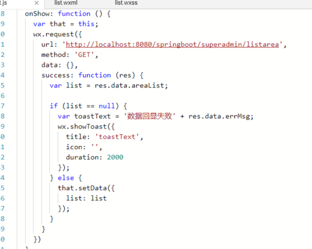Click 'wx.request({' in the code

(x=57, y=34)
